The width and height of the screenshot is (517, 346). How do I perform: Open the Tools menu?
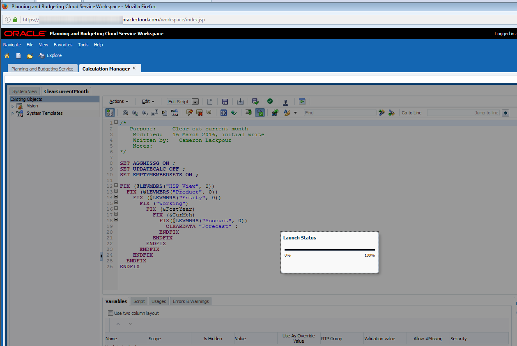[x=83, y=45]
